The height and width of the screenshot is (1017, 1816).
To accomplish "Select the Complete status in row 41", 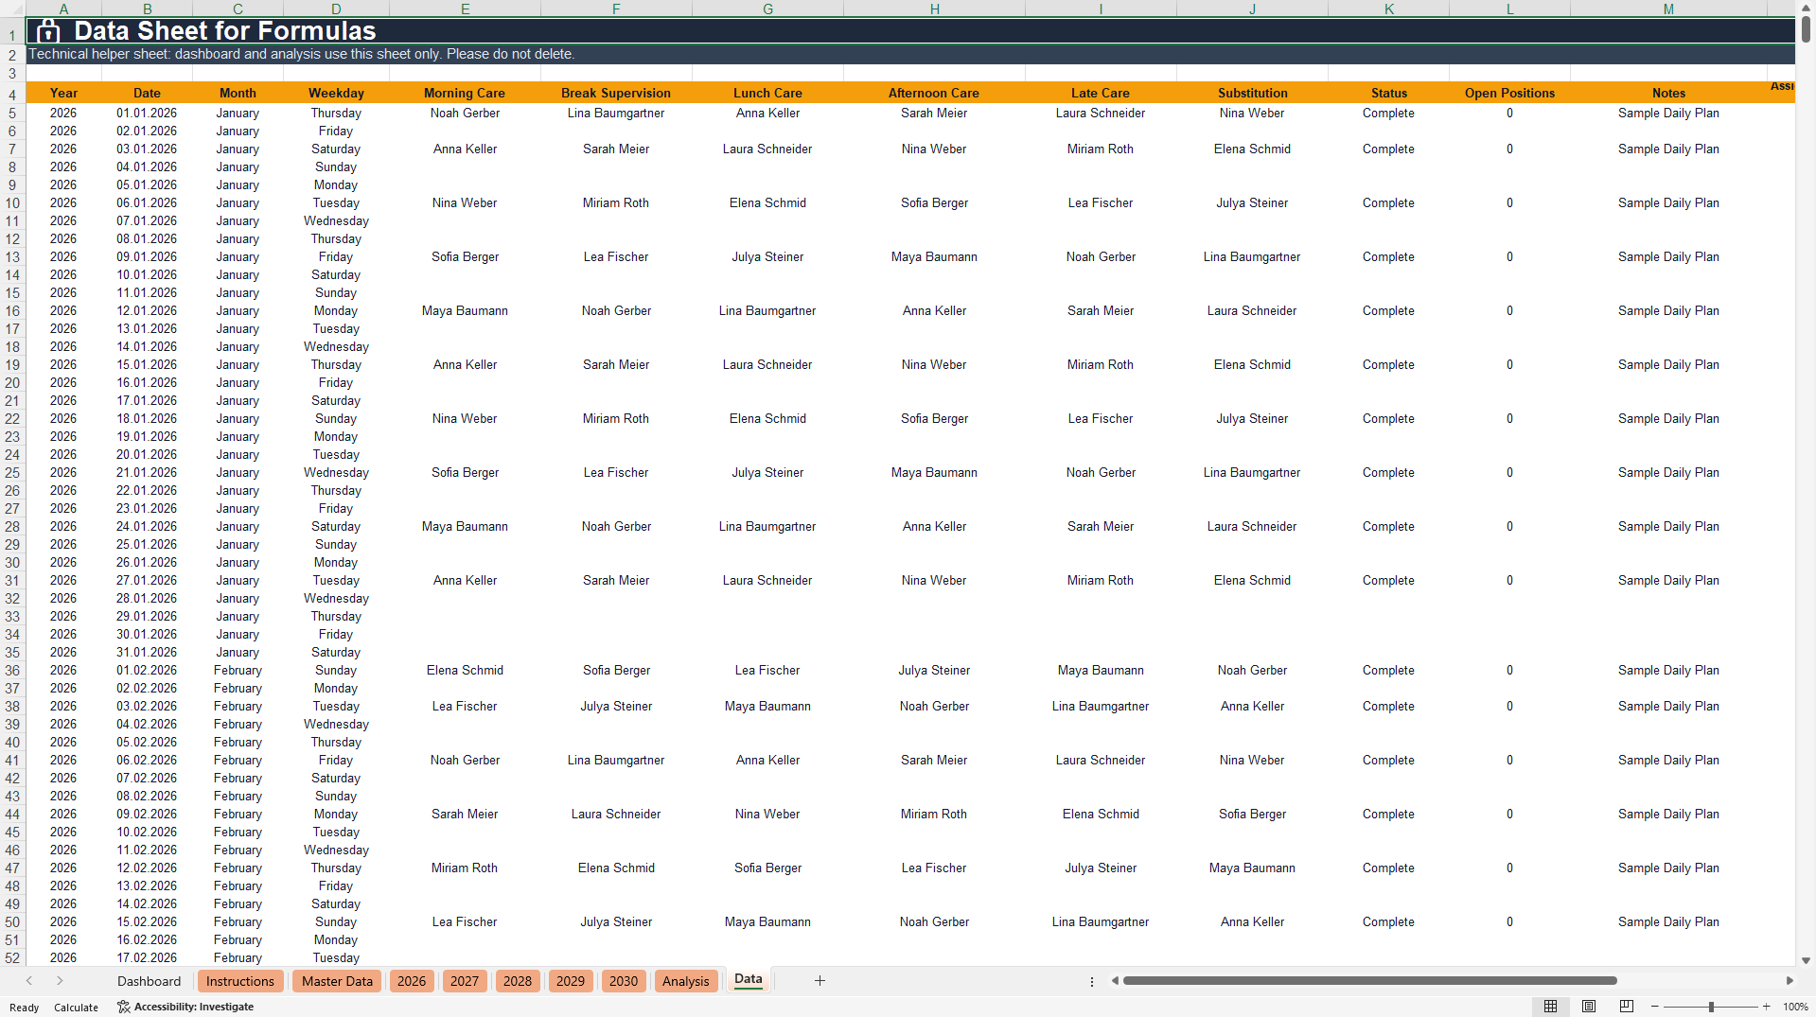I will pyautogui.click(x=1388, y=760).
